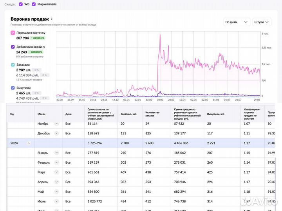Screen dimensions: 282x211
Task: Collapse the 2024 year row
Action: coord(28,143)
